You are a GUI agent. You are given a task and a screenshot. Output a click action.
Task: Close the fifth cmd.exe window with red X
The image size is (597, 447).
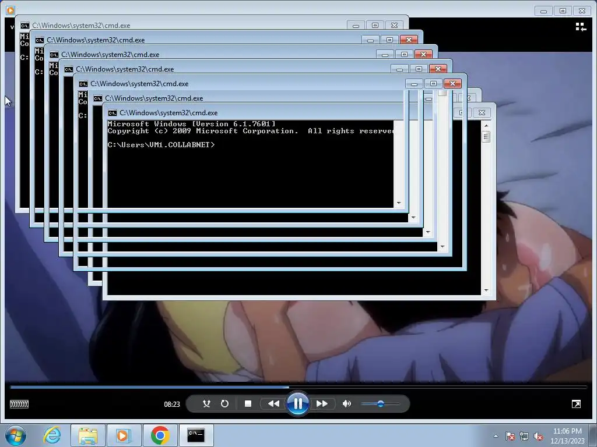452,84
